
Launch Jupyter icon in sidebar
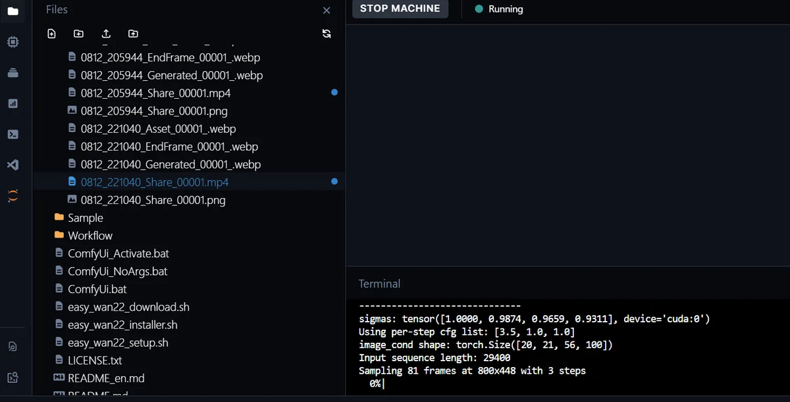[x=13, y=195]
